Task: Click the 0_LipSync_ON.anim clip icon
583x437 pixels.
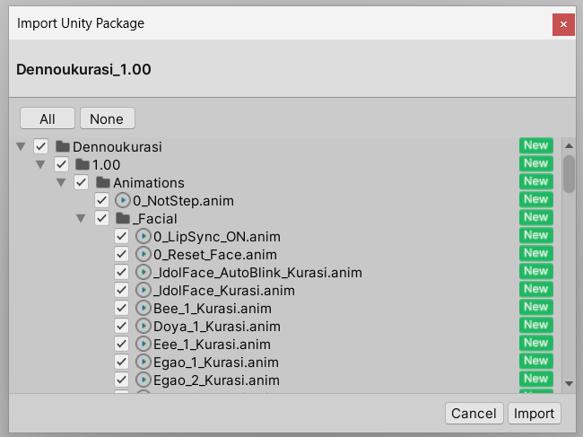Action: tap(144, 236)
